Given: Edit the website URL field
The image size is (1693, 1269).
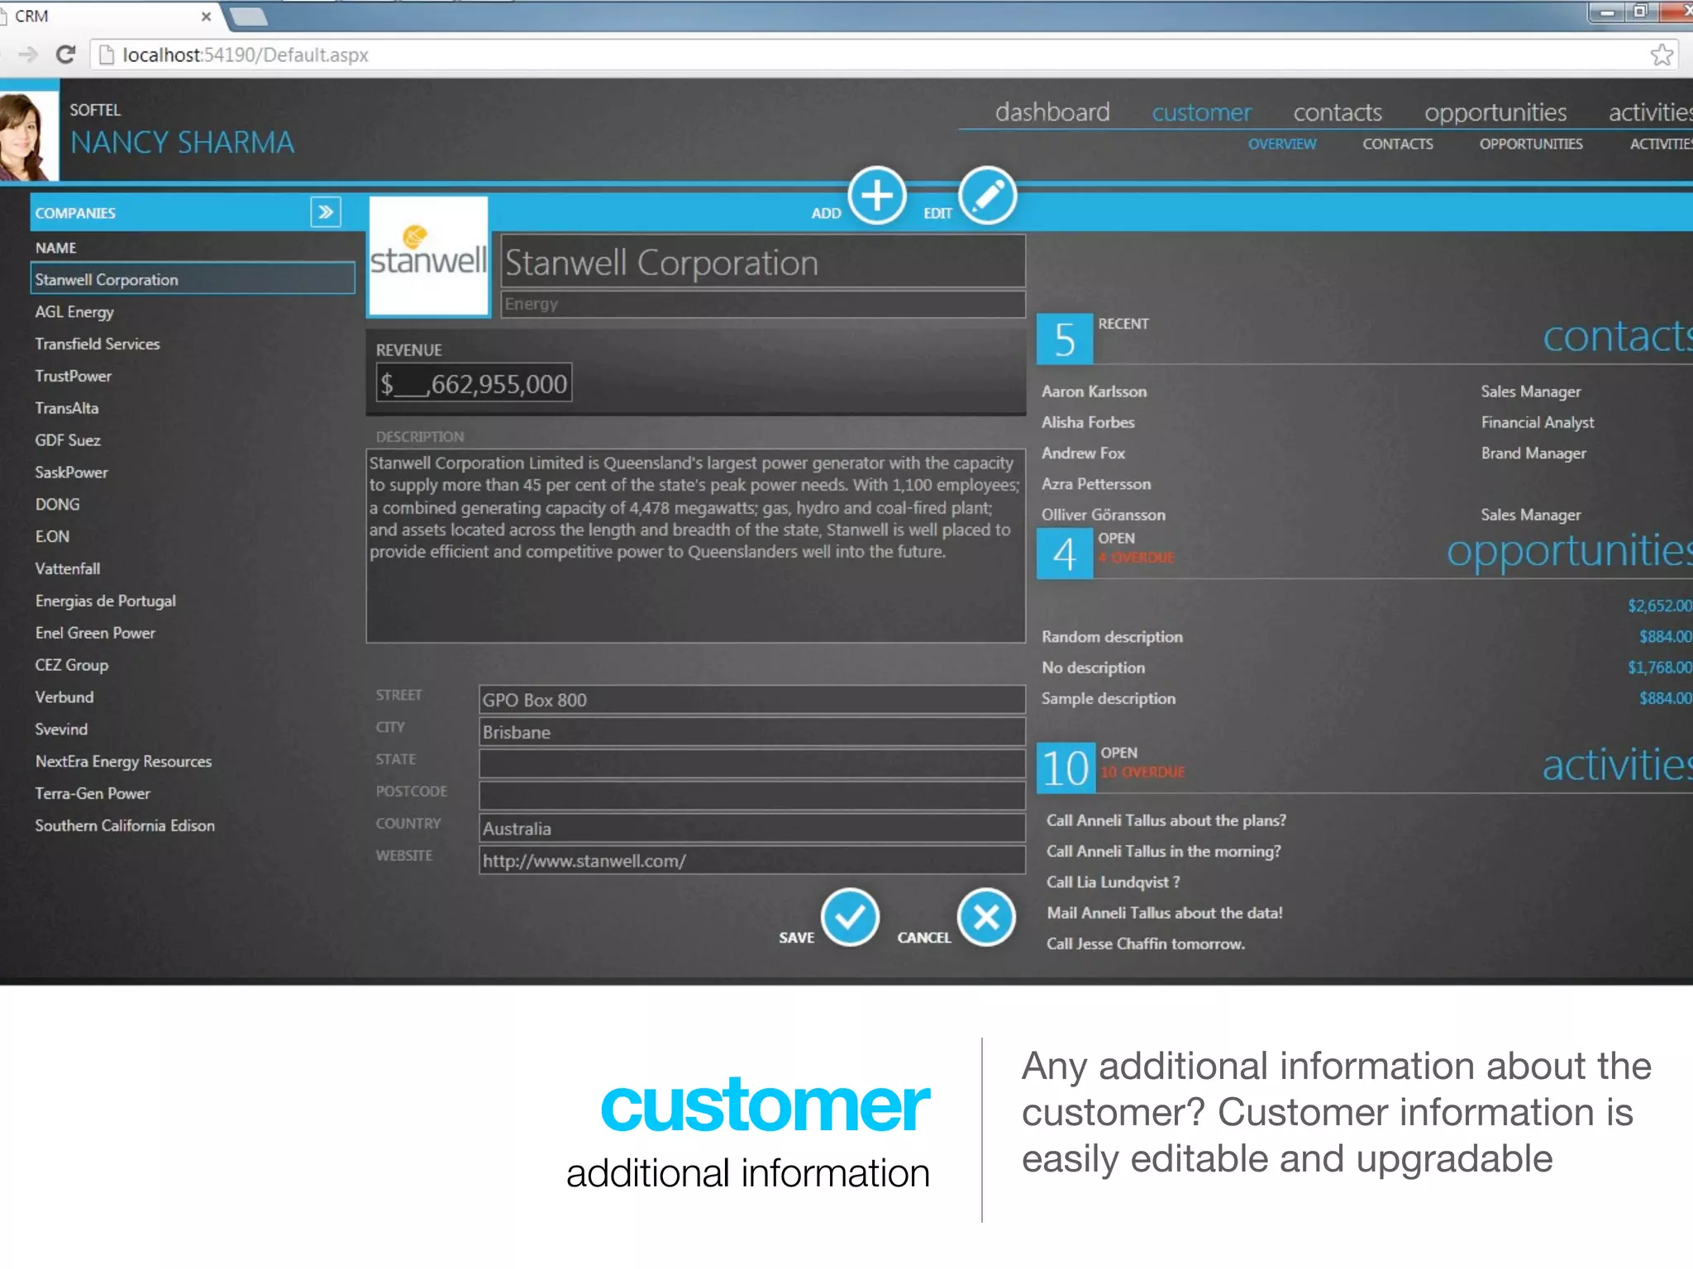Looking at the screenshot, I should [752, 860].
